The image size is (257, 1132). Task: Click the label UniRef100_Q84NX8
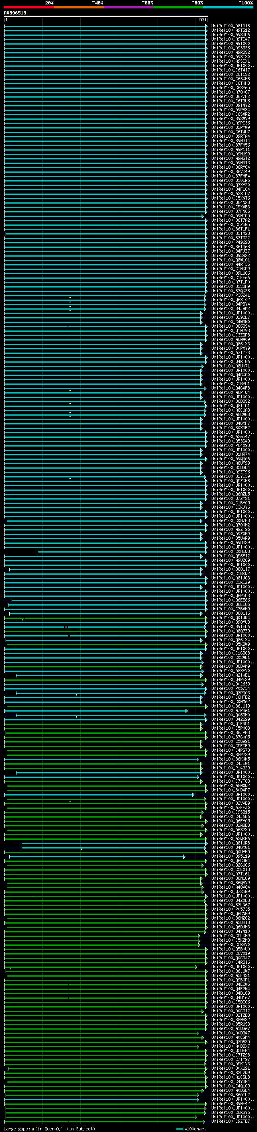(230, 202)
